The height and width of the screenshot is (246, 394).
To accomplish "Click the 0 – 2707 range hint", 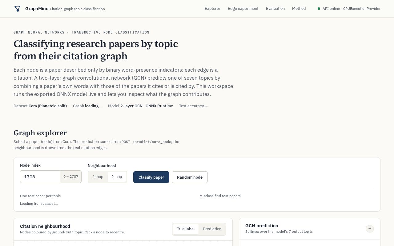I will click(x=71, y=177).
